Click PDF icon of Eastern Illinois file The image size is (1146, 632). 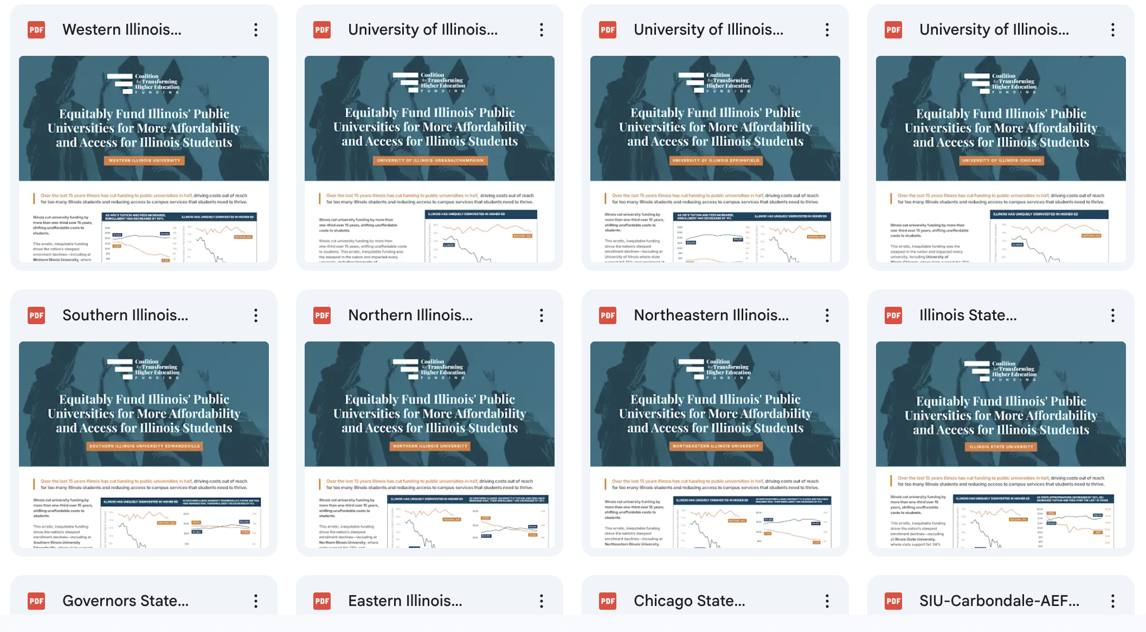pos(322,601)
